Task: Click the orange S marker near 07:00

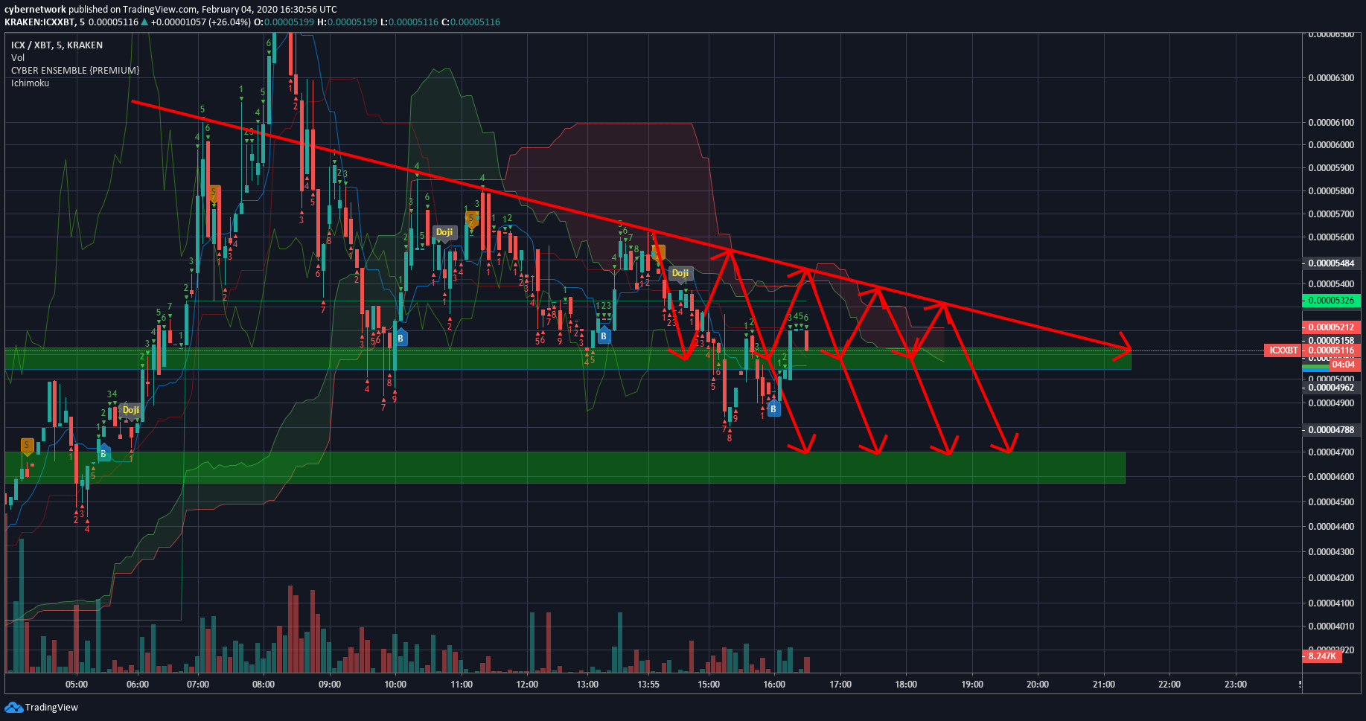Action: [x=214, y=194]
